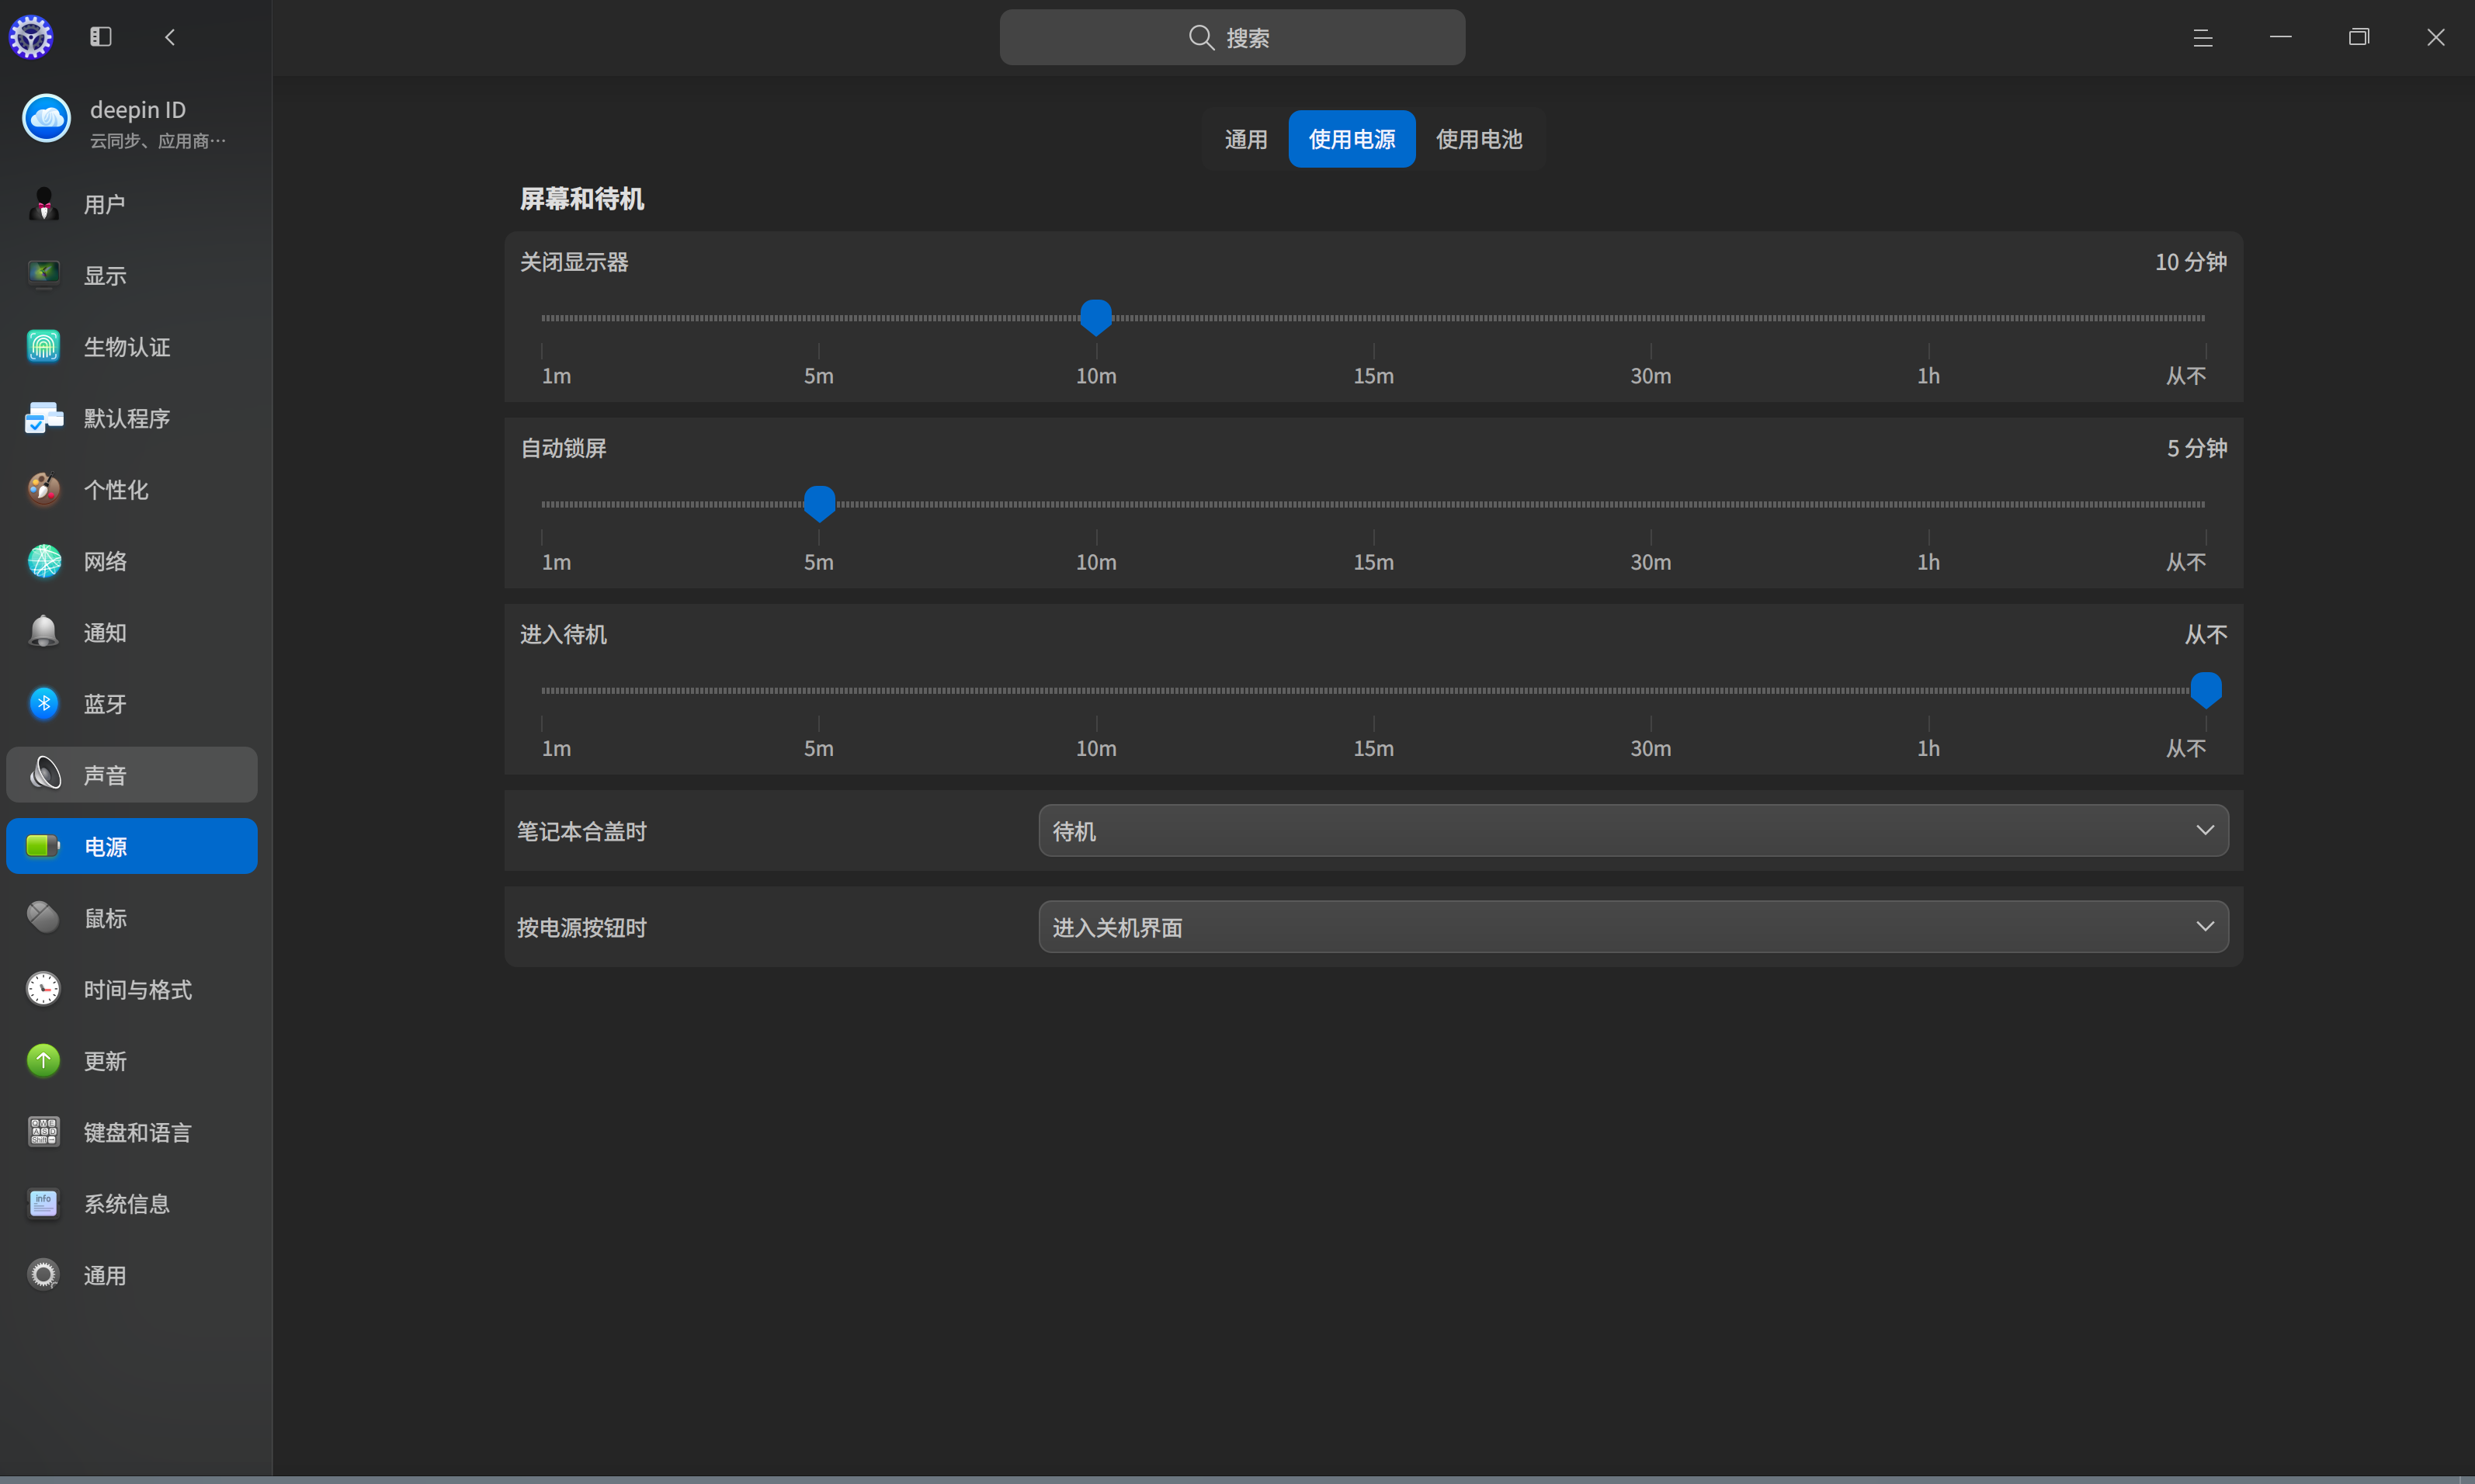Set 进入待机 slider to 1h mark
The image size is (2475, 1484).
point(1928,690)
